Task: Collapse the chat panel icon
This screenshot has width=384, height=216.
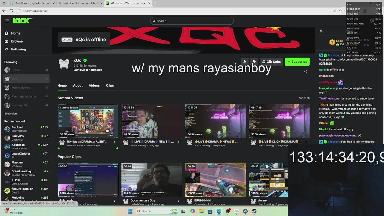Action: [321, 31]
